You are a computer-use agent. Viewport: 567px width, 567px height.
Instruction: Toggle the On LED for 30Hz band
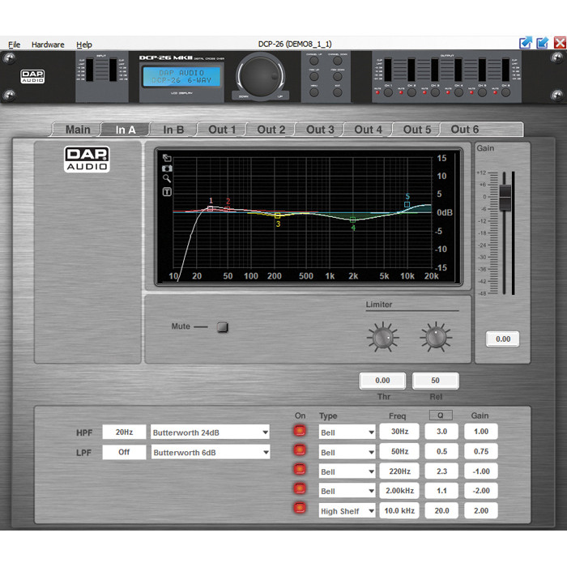(x=301, y=432)
